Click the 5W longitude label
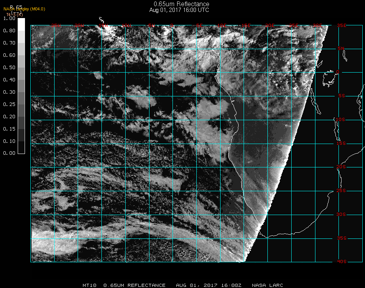 click(x=151, y=25)
